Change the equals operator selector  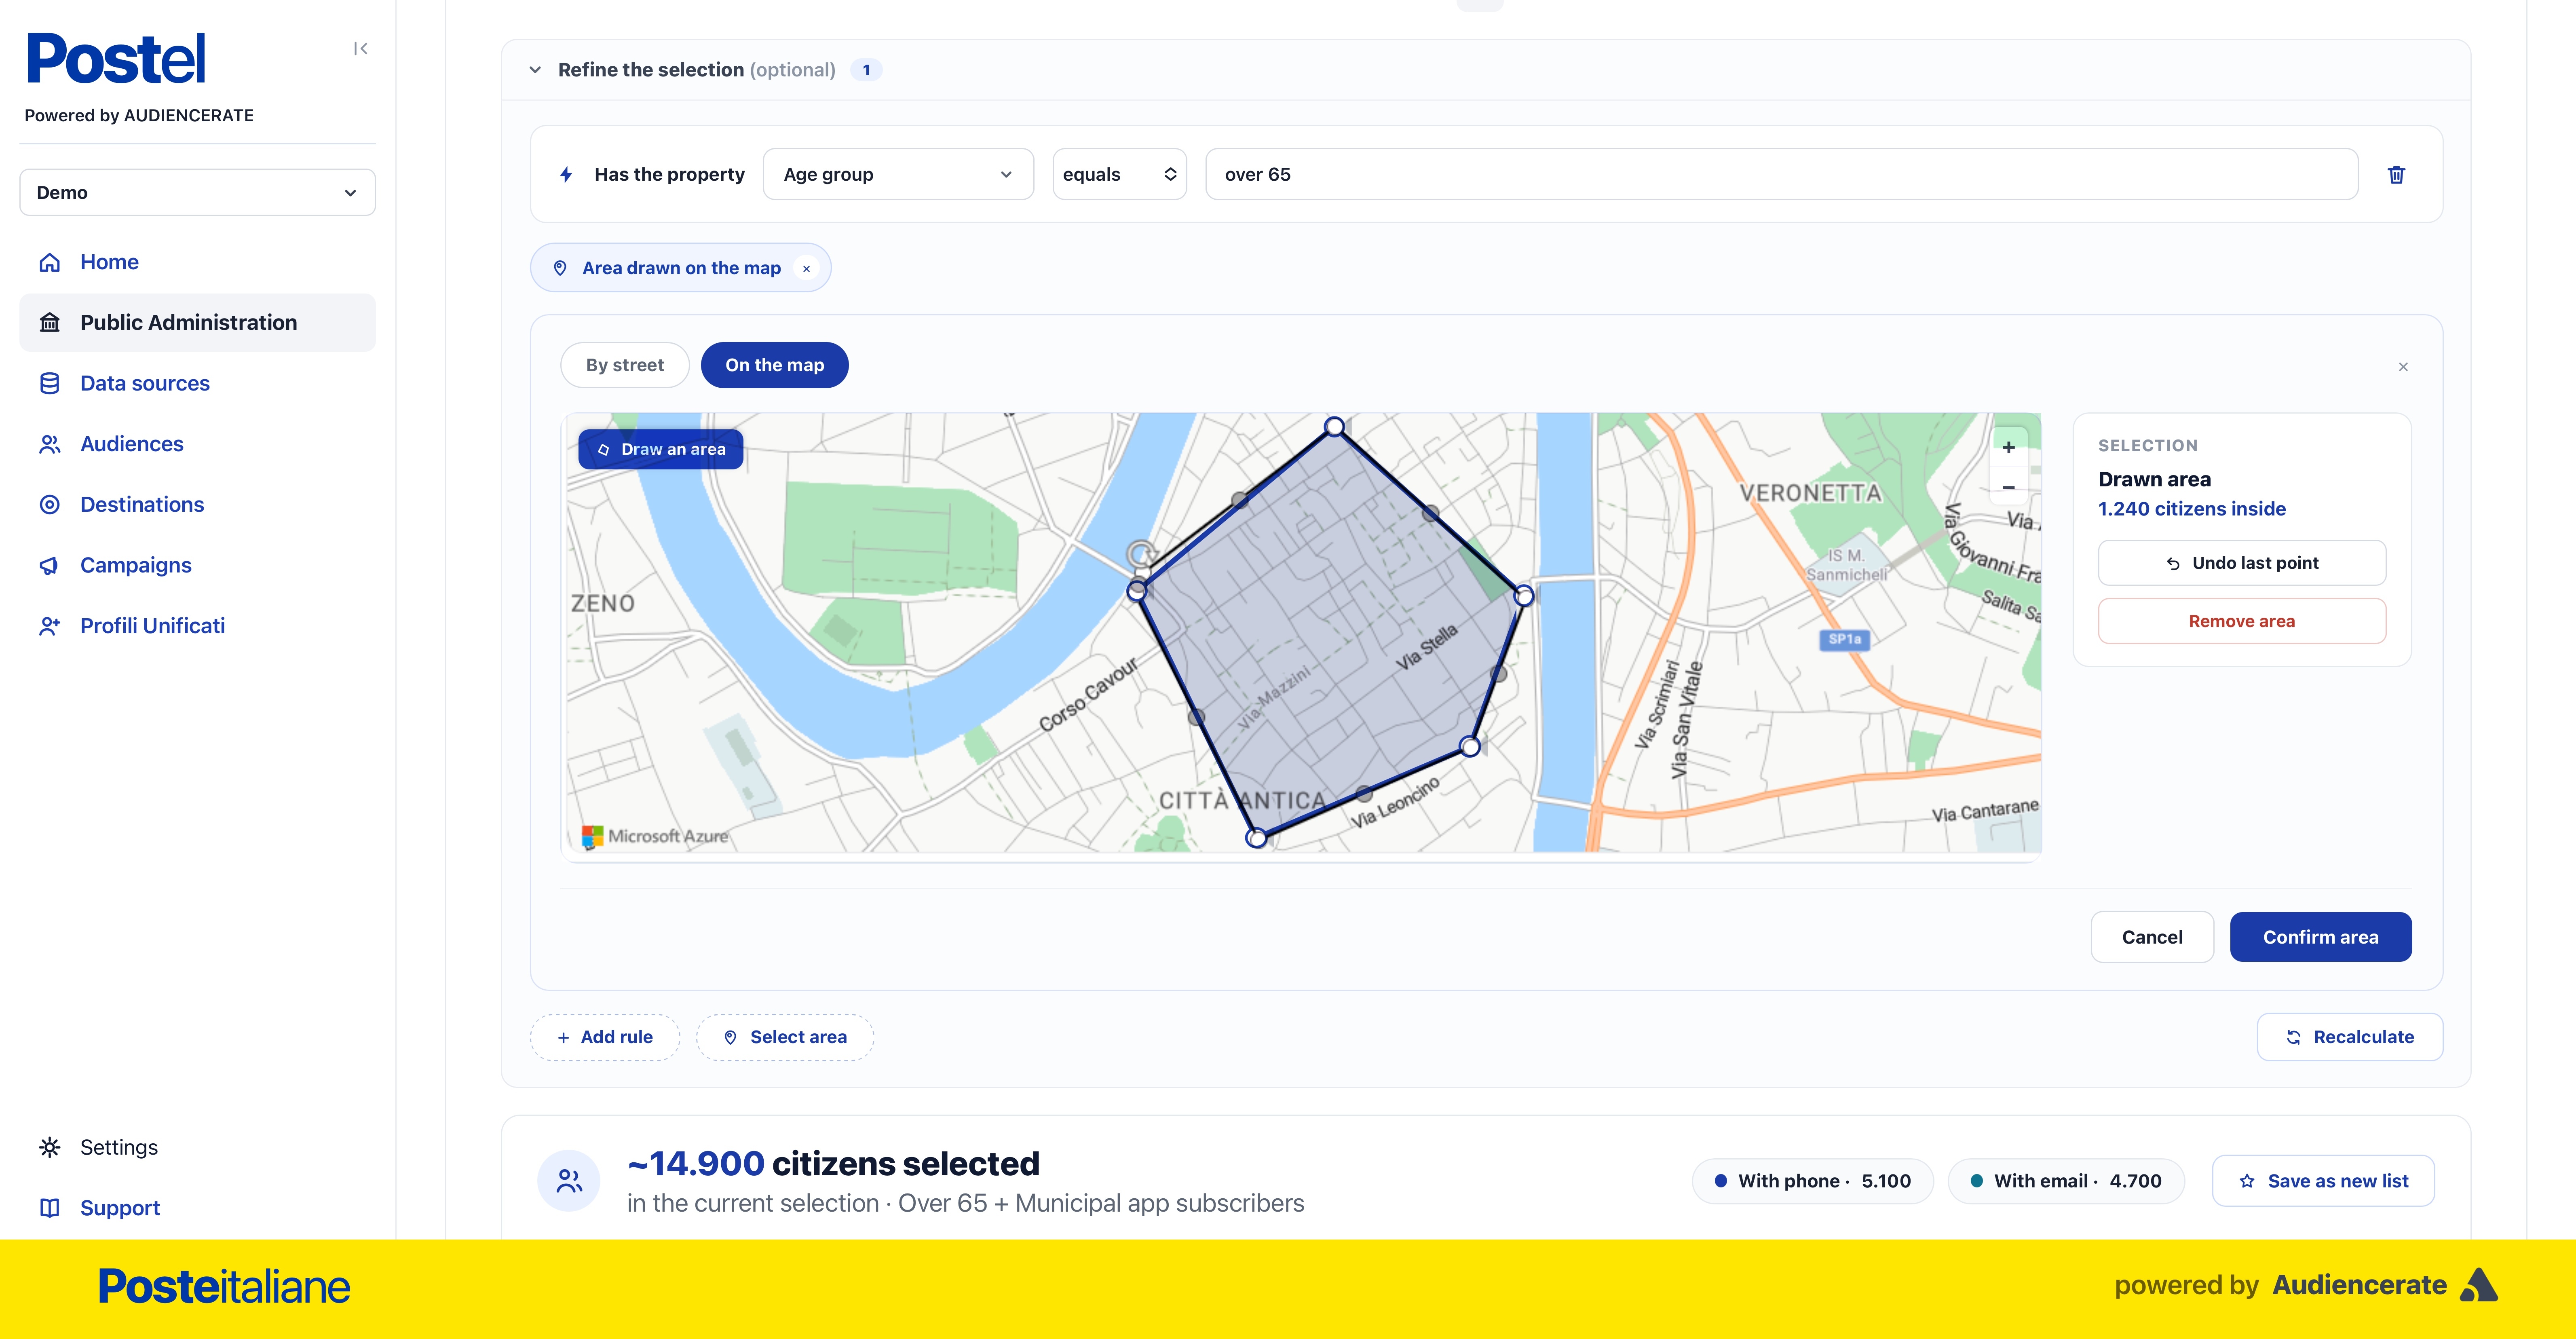point(1119,174)
